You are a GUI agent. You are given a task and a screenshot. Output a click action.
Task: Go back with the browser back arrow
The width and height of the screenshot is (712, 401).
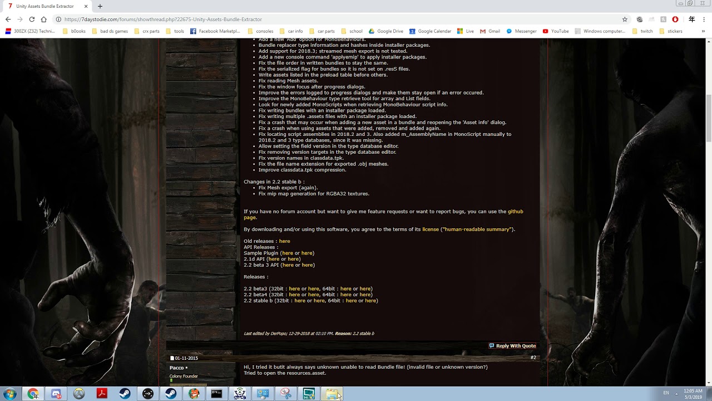8,19
